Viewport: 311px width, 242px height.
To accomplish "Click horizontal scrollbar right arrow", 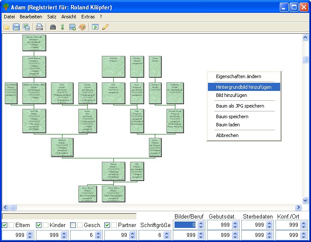I will (x=298, y=207).
